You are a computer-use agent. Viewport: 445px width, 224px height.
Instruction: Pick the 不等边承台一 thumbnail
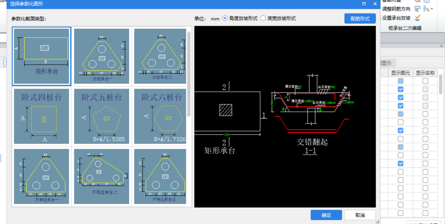pos(41,176)
